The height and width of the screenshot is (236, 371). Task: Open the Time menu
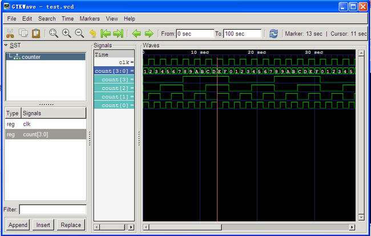[67, 18]
